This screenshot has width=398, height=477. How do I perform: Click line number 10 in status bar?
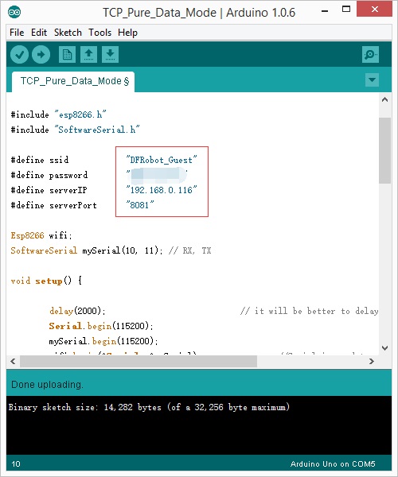(16, 464)
